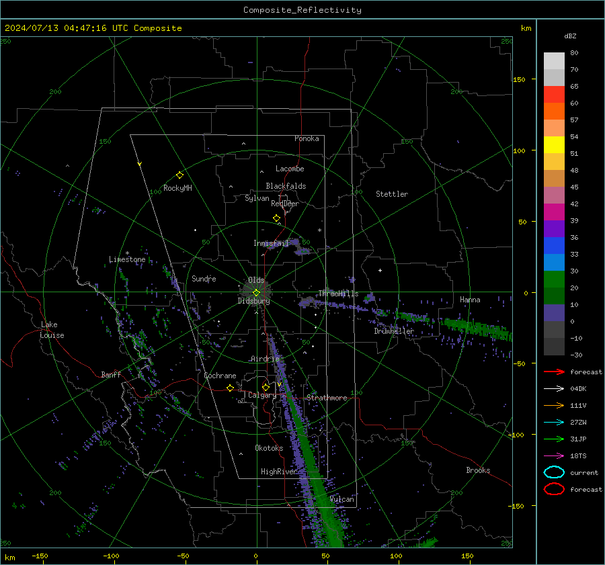The width and height of the screenshot is (605, 565).
Task: Click the Innisfail label
Action: click(x=271, y=243)
